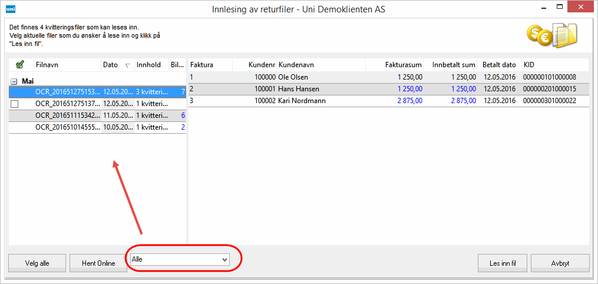This screenshot has width=598, height=284.
Task: Click the Uni app icon in title bar
Action: (x=10, y=9)
